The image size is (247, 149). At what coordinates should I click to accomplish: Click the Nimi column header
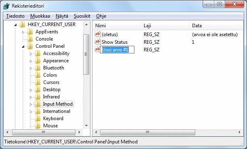117,26
